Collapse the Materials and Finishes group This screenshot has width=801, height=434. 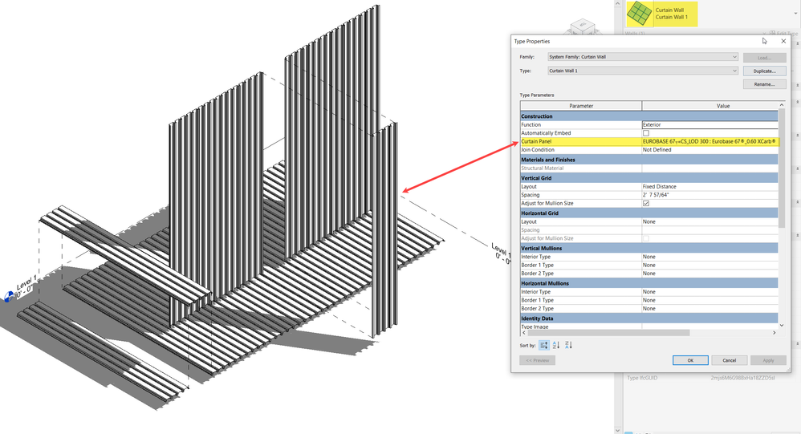coord(649,160)
